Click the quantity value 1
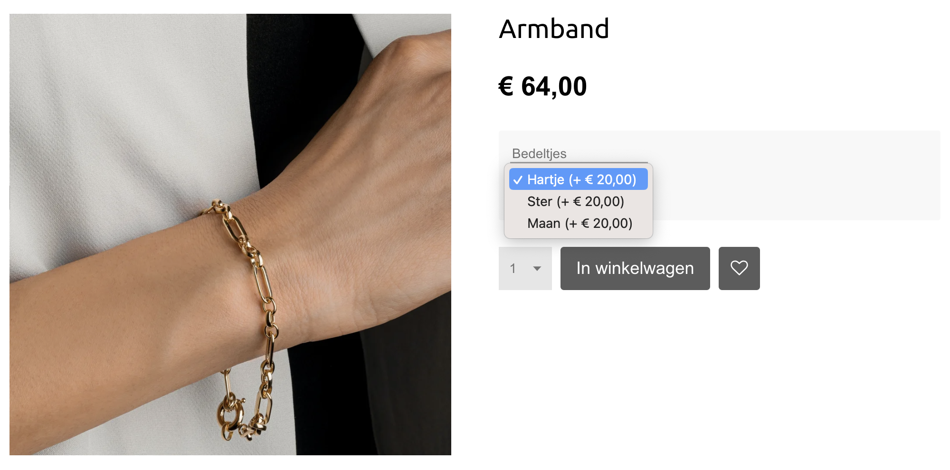This screenshot has width=950, height=470. (x=513, y=269)
